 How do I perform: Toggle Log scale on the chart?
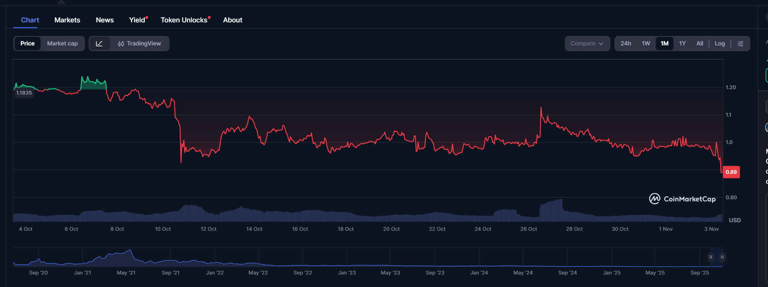(x=719, y=44)
